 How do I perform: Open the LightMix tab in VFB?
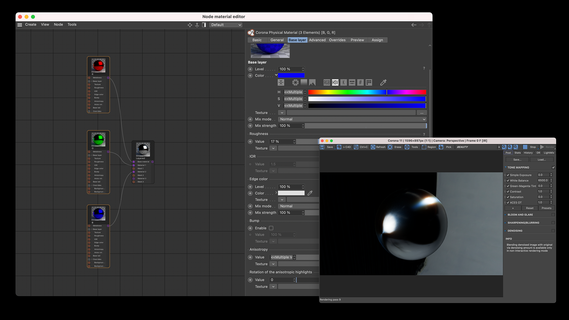(x=549, y=153)
